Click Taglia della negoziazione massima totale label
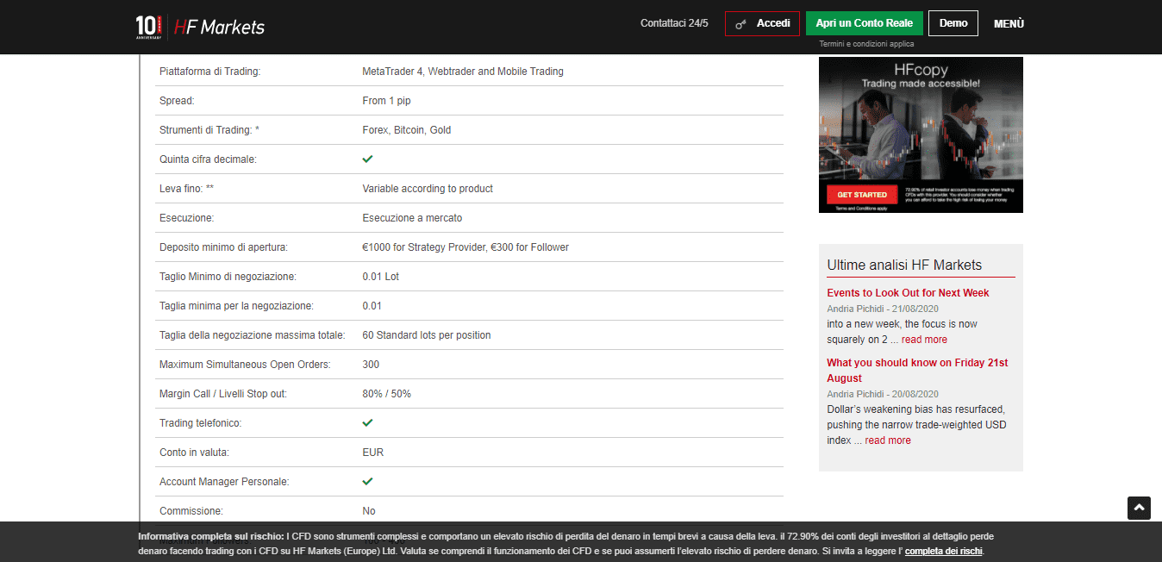The image size is (1162, 562). (253, 335)
